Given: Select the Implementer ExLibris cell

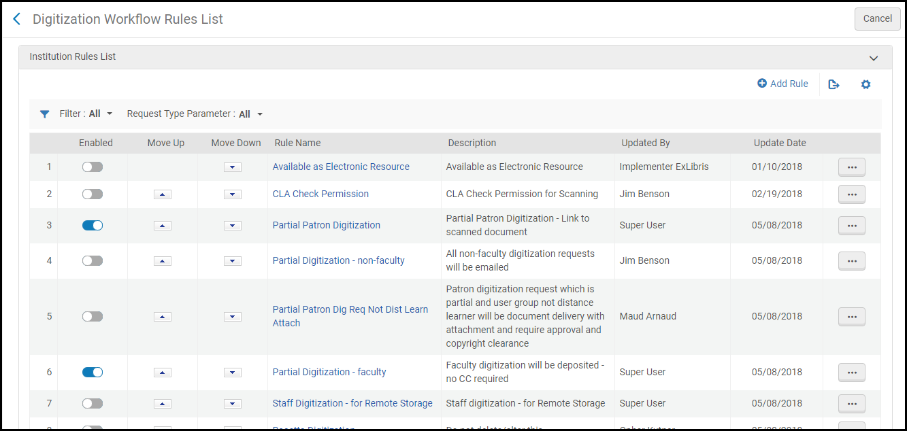Looking at the screenshot, I should (x=664, y=167).
